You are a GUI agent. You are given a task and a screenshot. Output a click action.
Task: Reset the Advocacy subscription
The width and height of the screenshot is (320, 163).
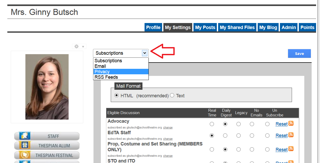point(282,124)
